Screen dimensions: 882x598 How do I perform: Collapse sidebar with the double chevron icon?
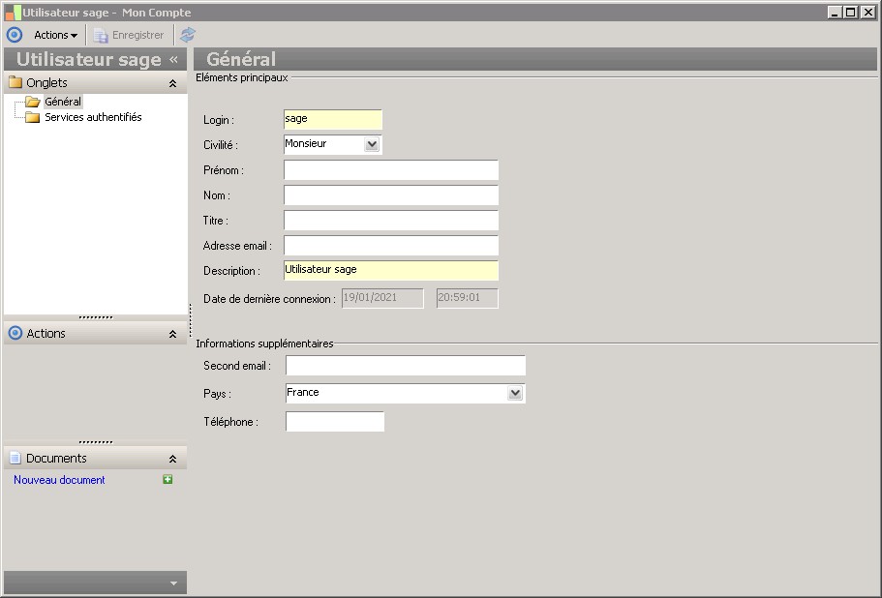(x=174, y=60)
